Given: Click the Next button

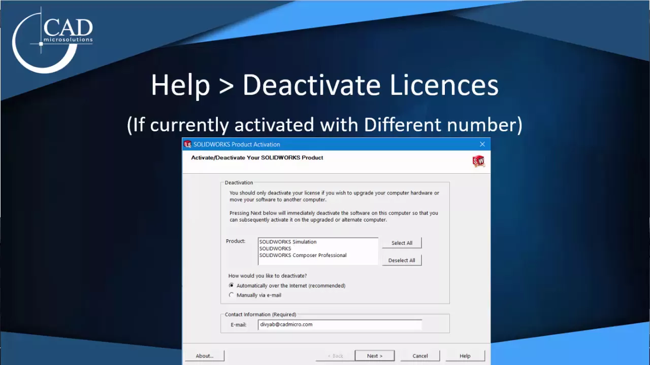Looking at the screenshot, I should tap(375, 356).
